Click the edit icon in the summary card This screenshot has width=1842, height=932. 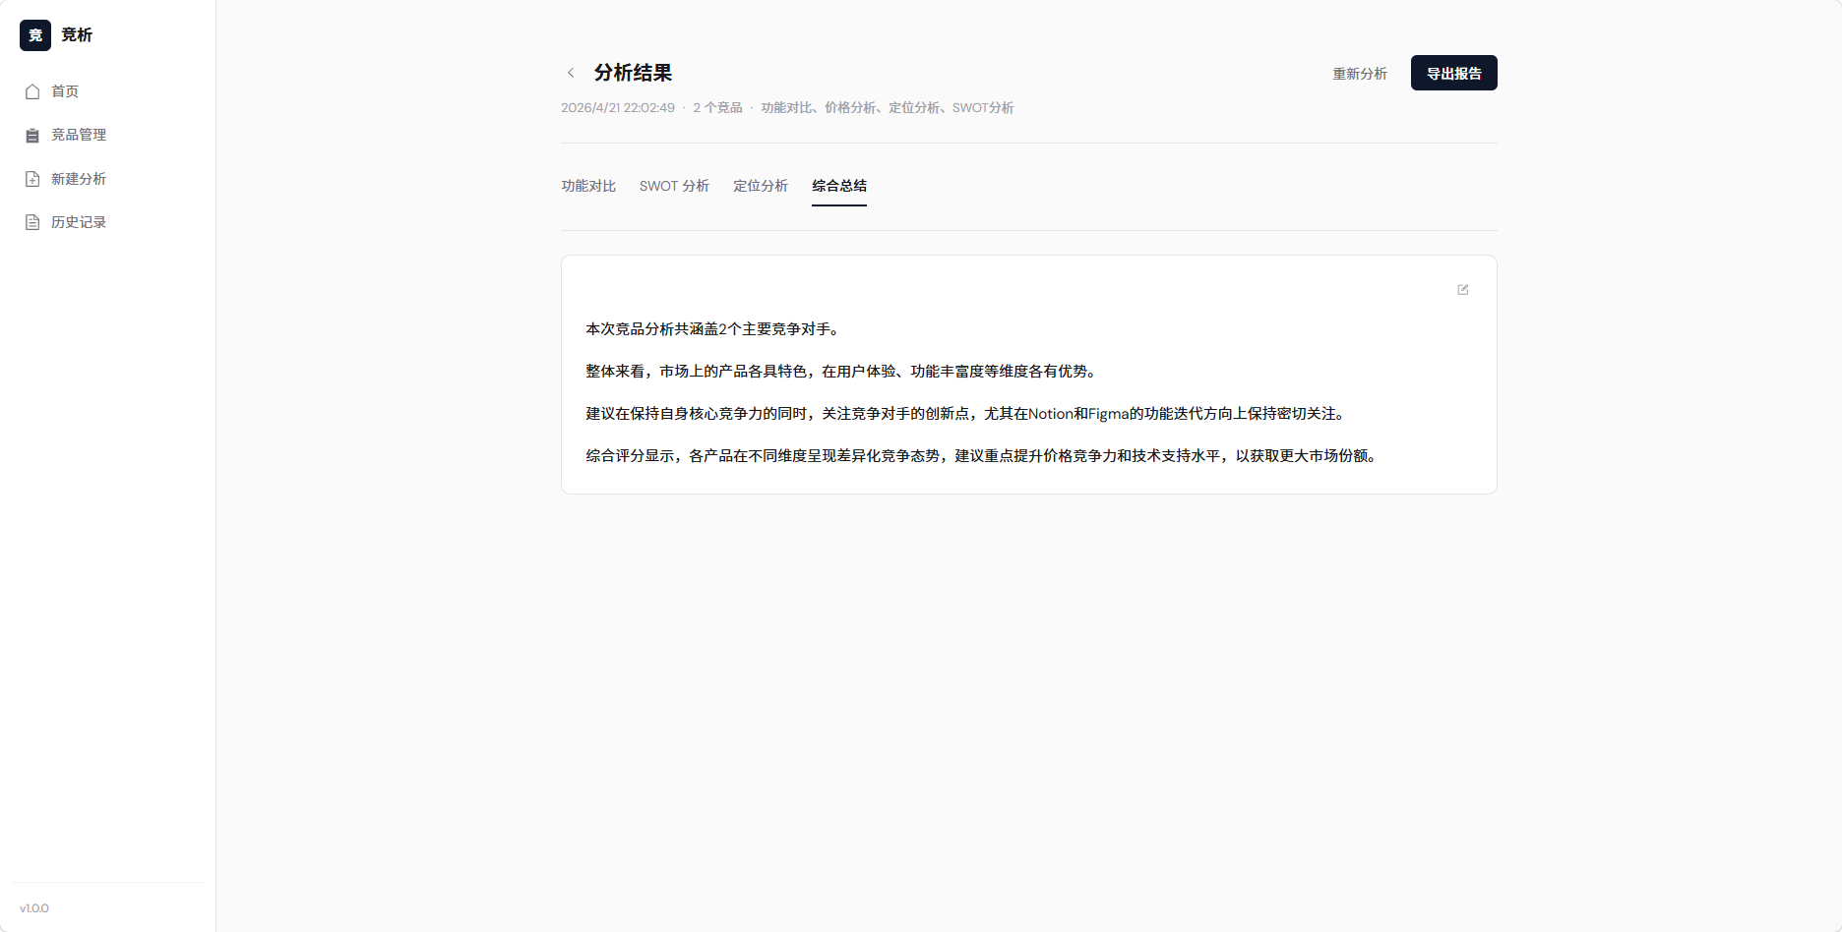[1462, 290]
